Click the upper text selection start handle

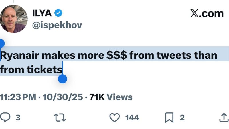1,44
